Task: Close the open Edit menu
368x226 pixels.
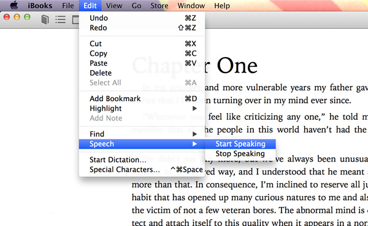Action: pos(90,6)
